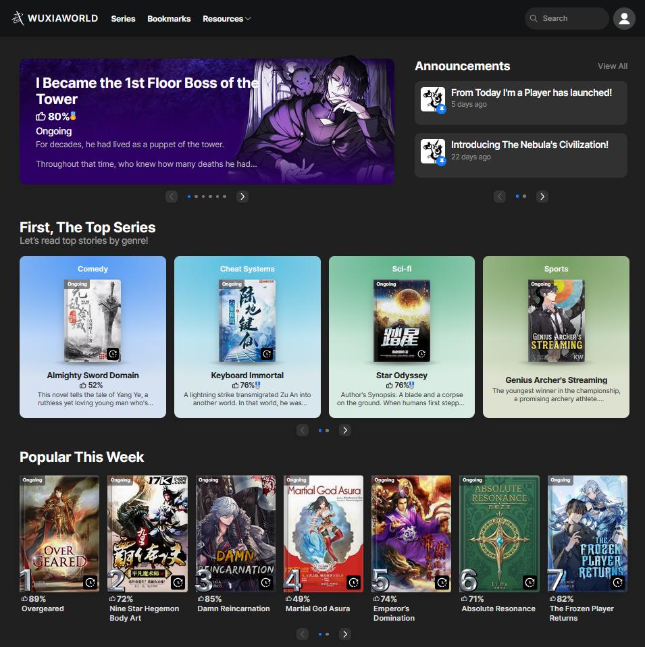
Task: Select first Popular This Week page dot
Action: coord(320,633)
